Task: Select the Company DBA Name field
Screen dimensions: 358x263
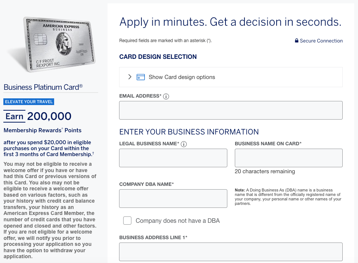Action: pyautogui.click(x=173, y=199)
